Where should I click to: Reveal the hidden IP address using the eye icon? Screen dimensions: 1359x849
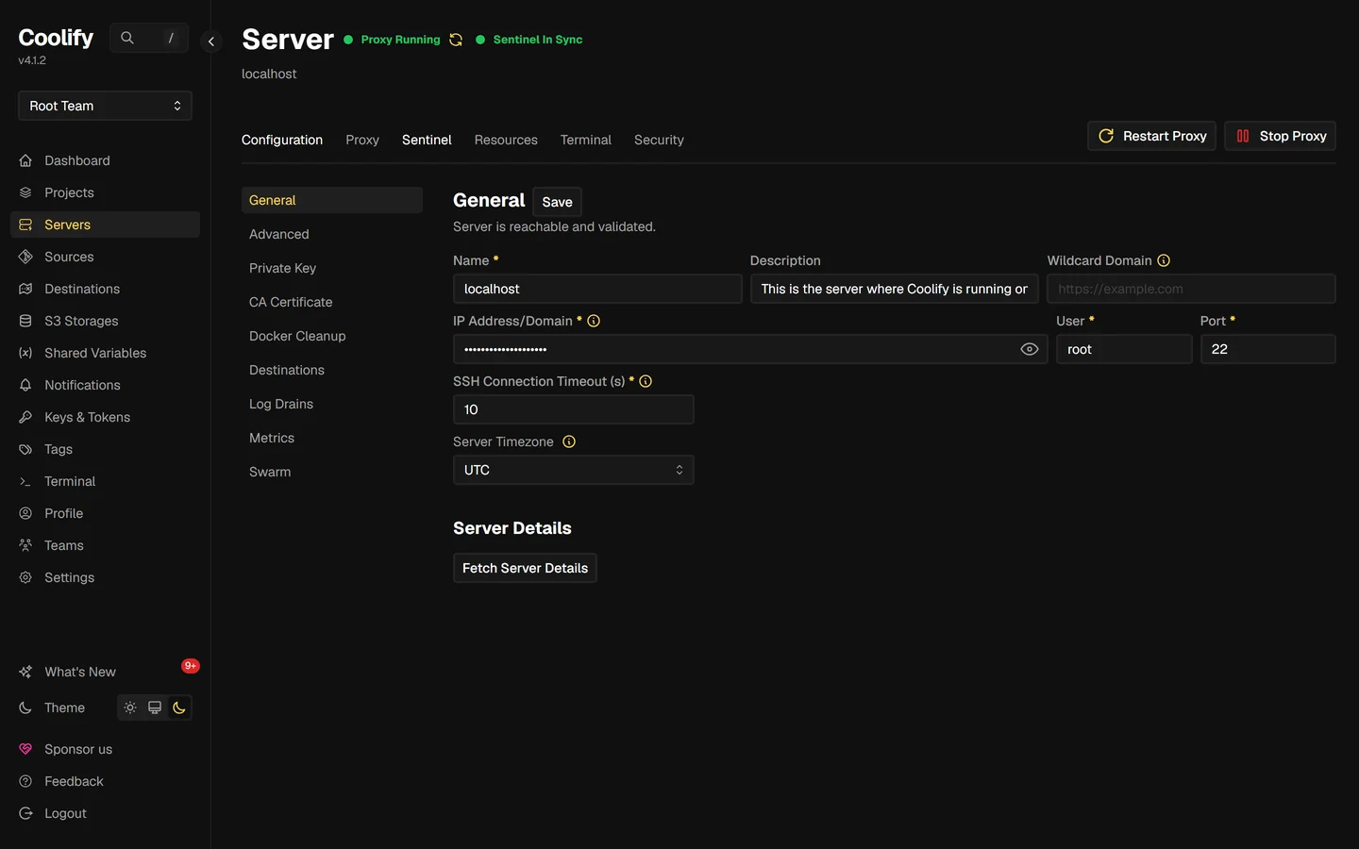pyautogui.click(x=1030, y=349)
